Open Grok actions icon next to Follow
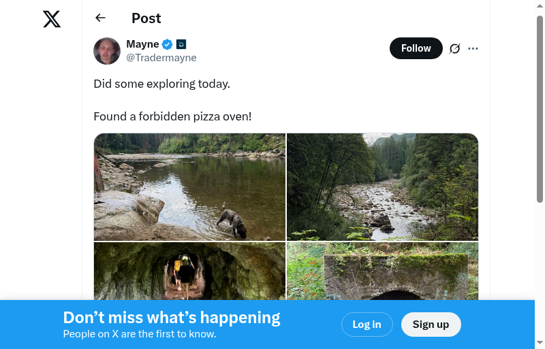545x349 pixels. point(455,48)
